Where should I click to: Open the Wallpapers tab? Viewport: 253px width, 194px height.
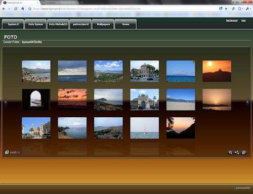click(x=103, y=24)
